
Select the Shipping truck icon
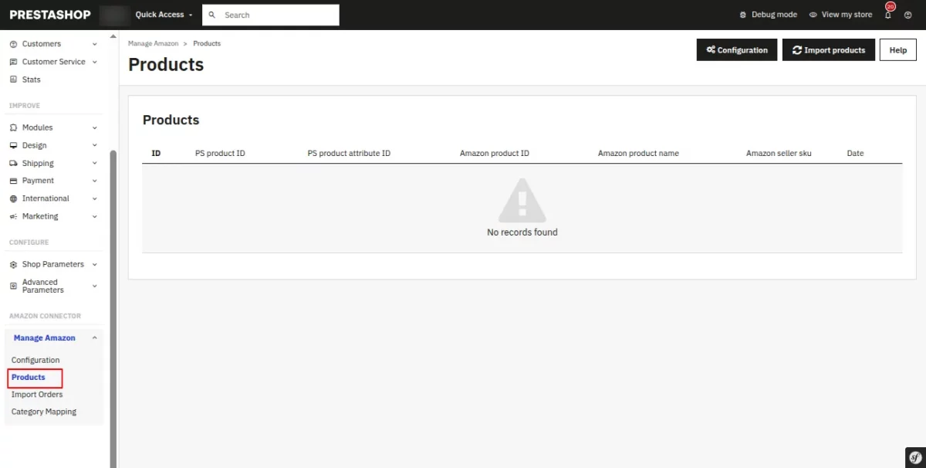[x=13, y=163]
